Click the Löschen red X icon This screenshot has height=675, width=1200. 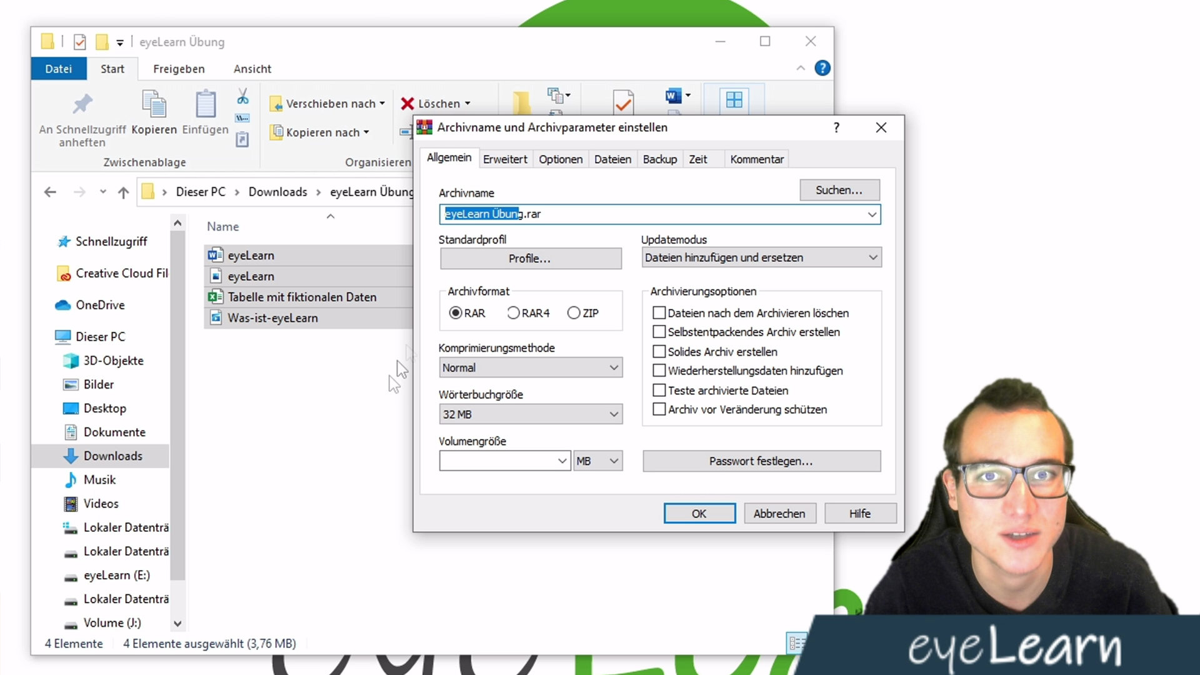click(407, 104)
